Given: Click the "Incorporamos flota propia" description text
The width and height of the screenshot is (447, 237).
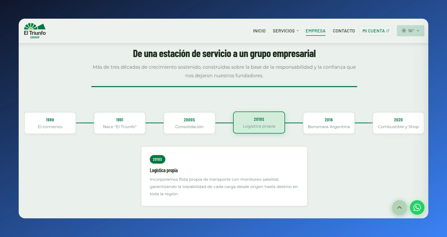Looking at the screenshot, I should point(224,186).
